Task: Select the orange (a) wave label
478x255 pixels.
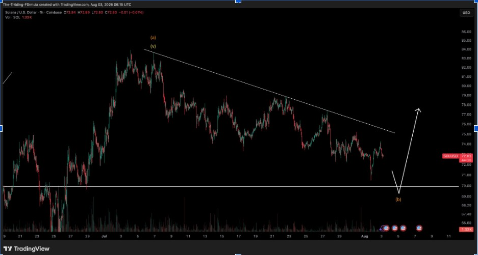Action: (x=154, y=38)
